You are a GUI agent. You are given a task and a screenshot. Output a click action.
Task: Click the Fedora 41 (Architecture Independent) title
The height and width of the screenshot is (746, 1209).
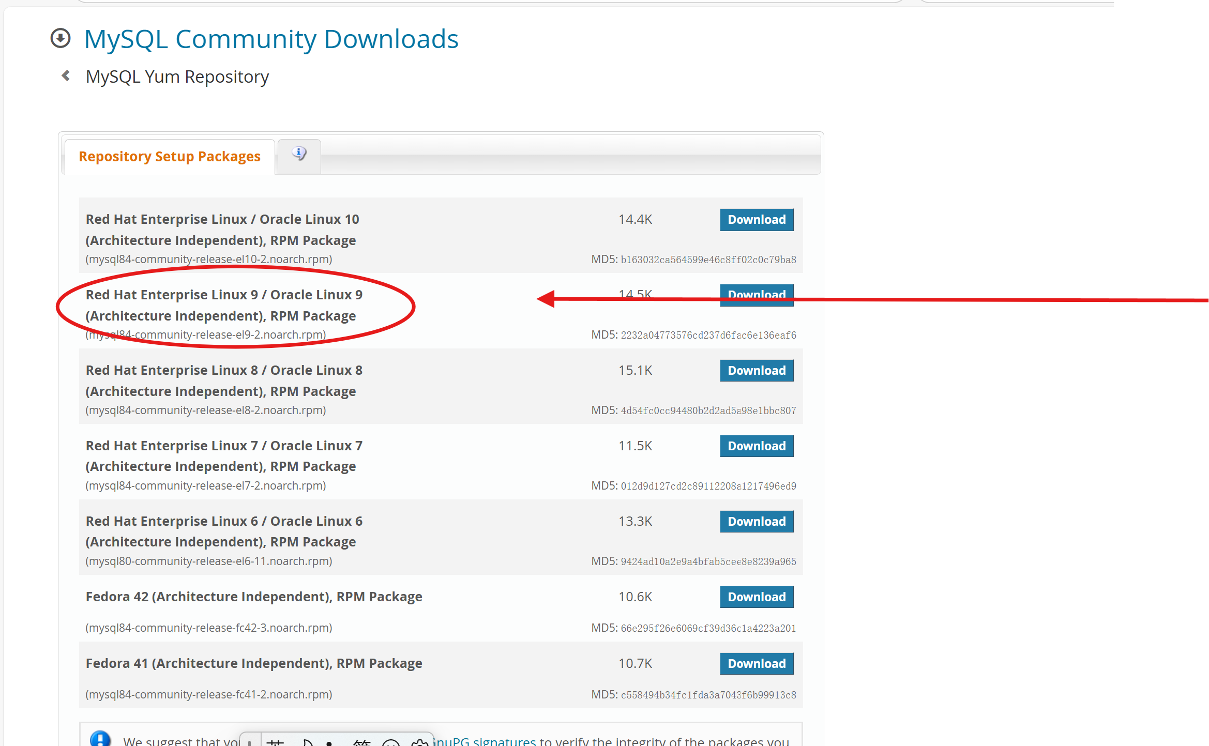254,663
